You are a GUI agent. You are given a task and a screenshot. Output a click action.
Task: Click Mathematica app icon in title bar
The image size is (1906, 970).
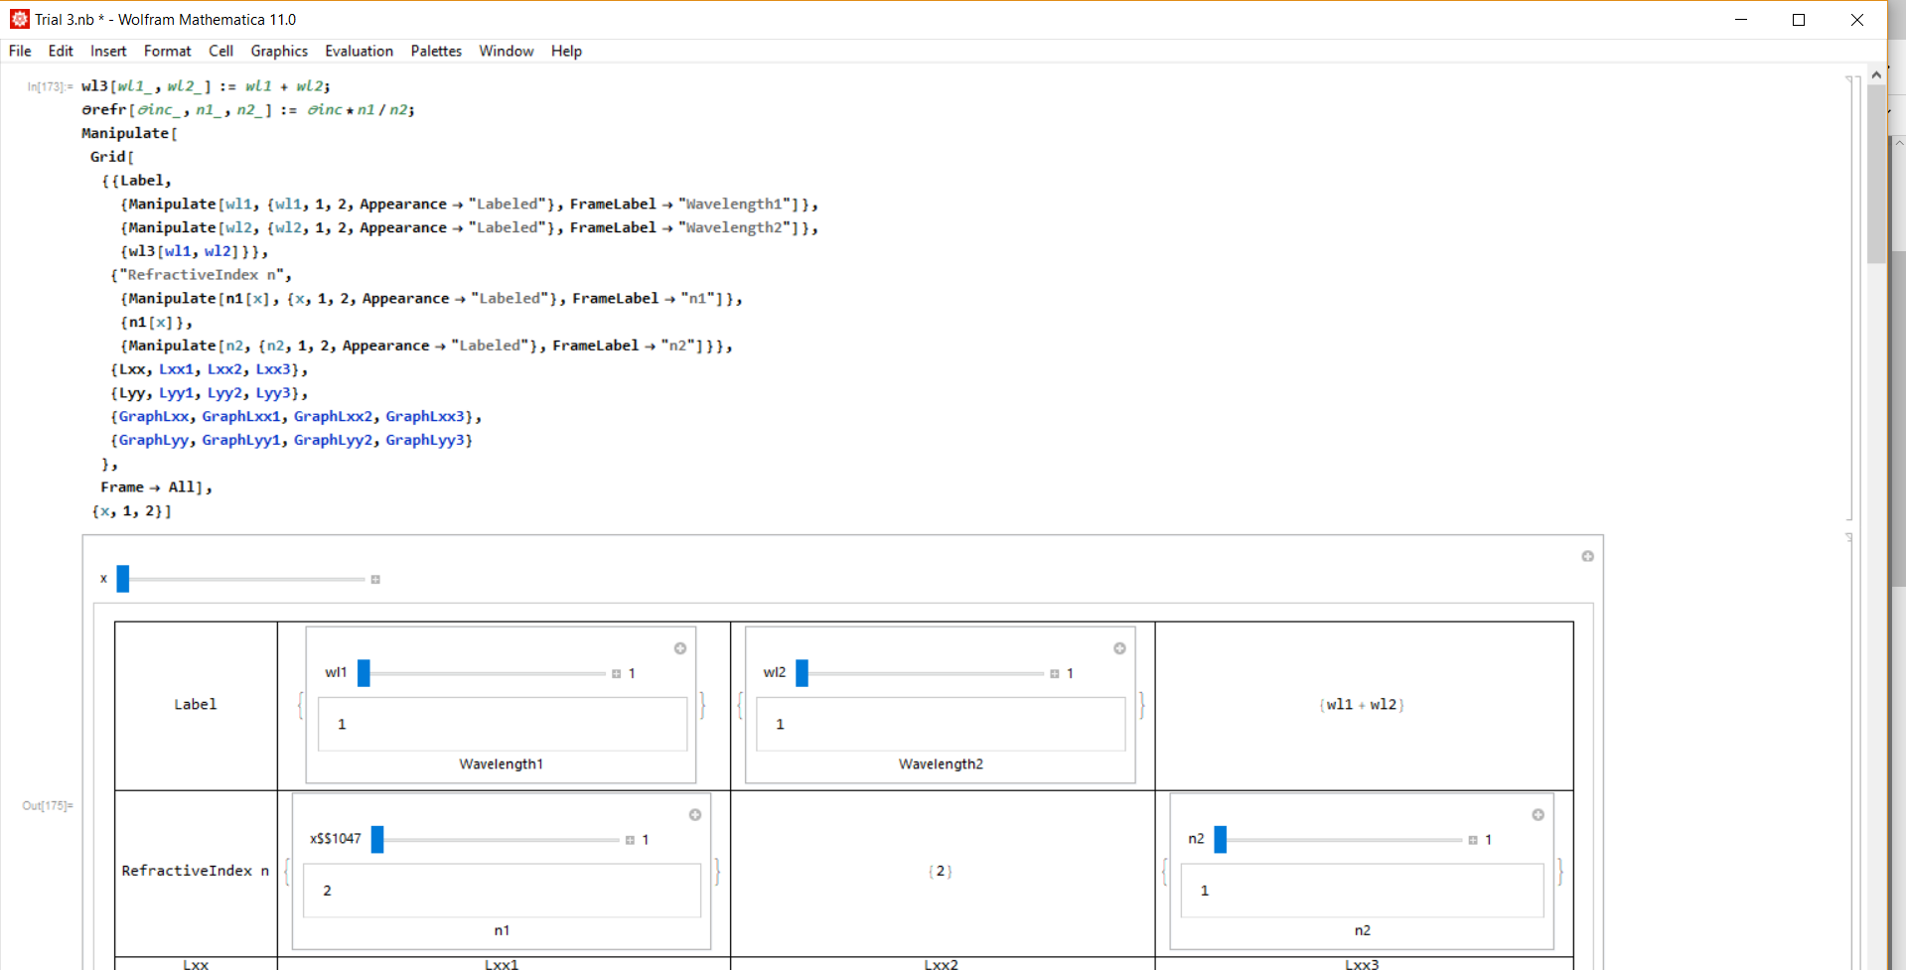pyautogui.click(x=19, y=19)
